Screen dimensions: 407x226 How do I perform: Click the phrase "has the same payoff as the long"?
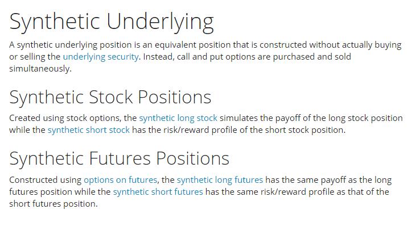click(328, 180)
